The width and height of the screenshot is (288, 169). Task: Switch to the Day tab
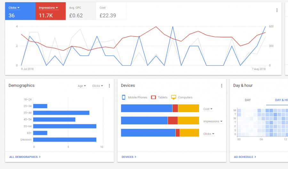point(248,100)
